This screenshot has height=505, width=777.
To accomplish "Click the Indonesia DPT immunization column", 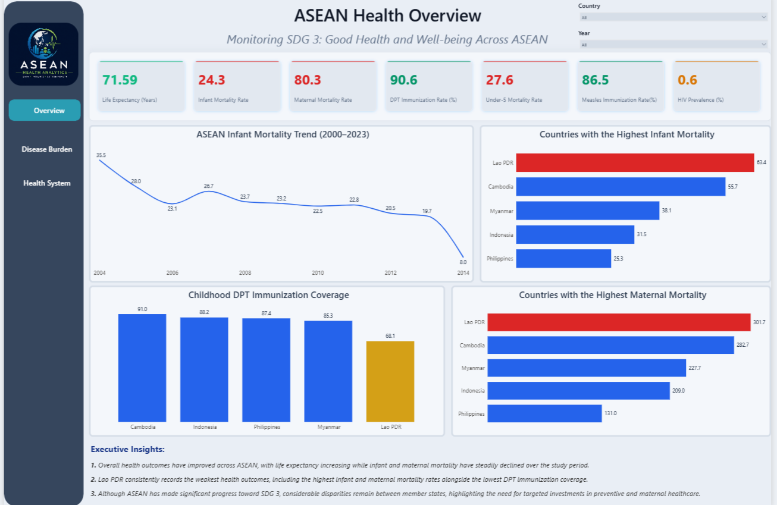I will (204, 369).
